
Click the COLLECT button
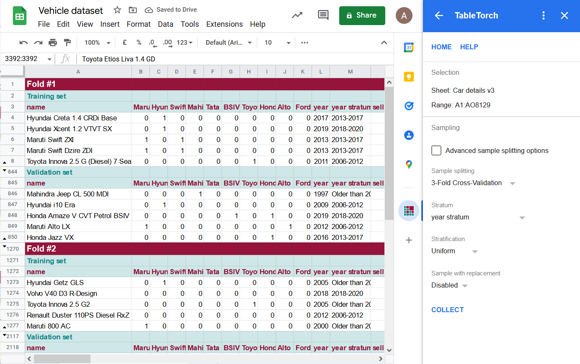tap(448, 310)
